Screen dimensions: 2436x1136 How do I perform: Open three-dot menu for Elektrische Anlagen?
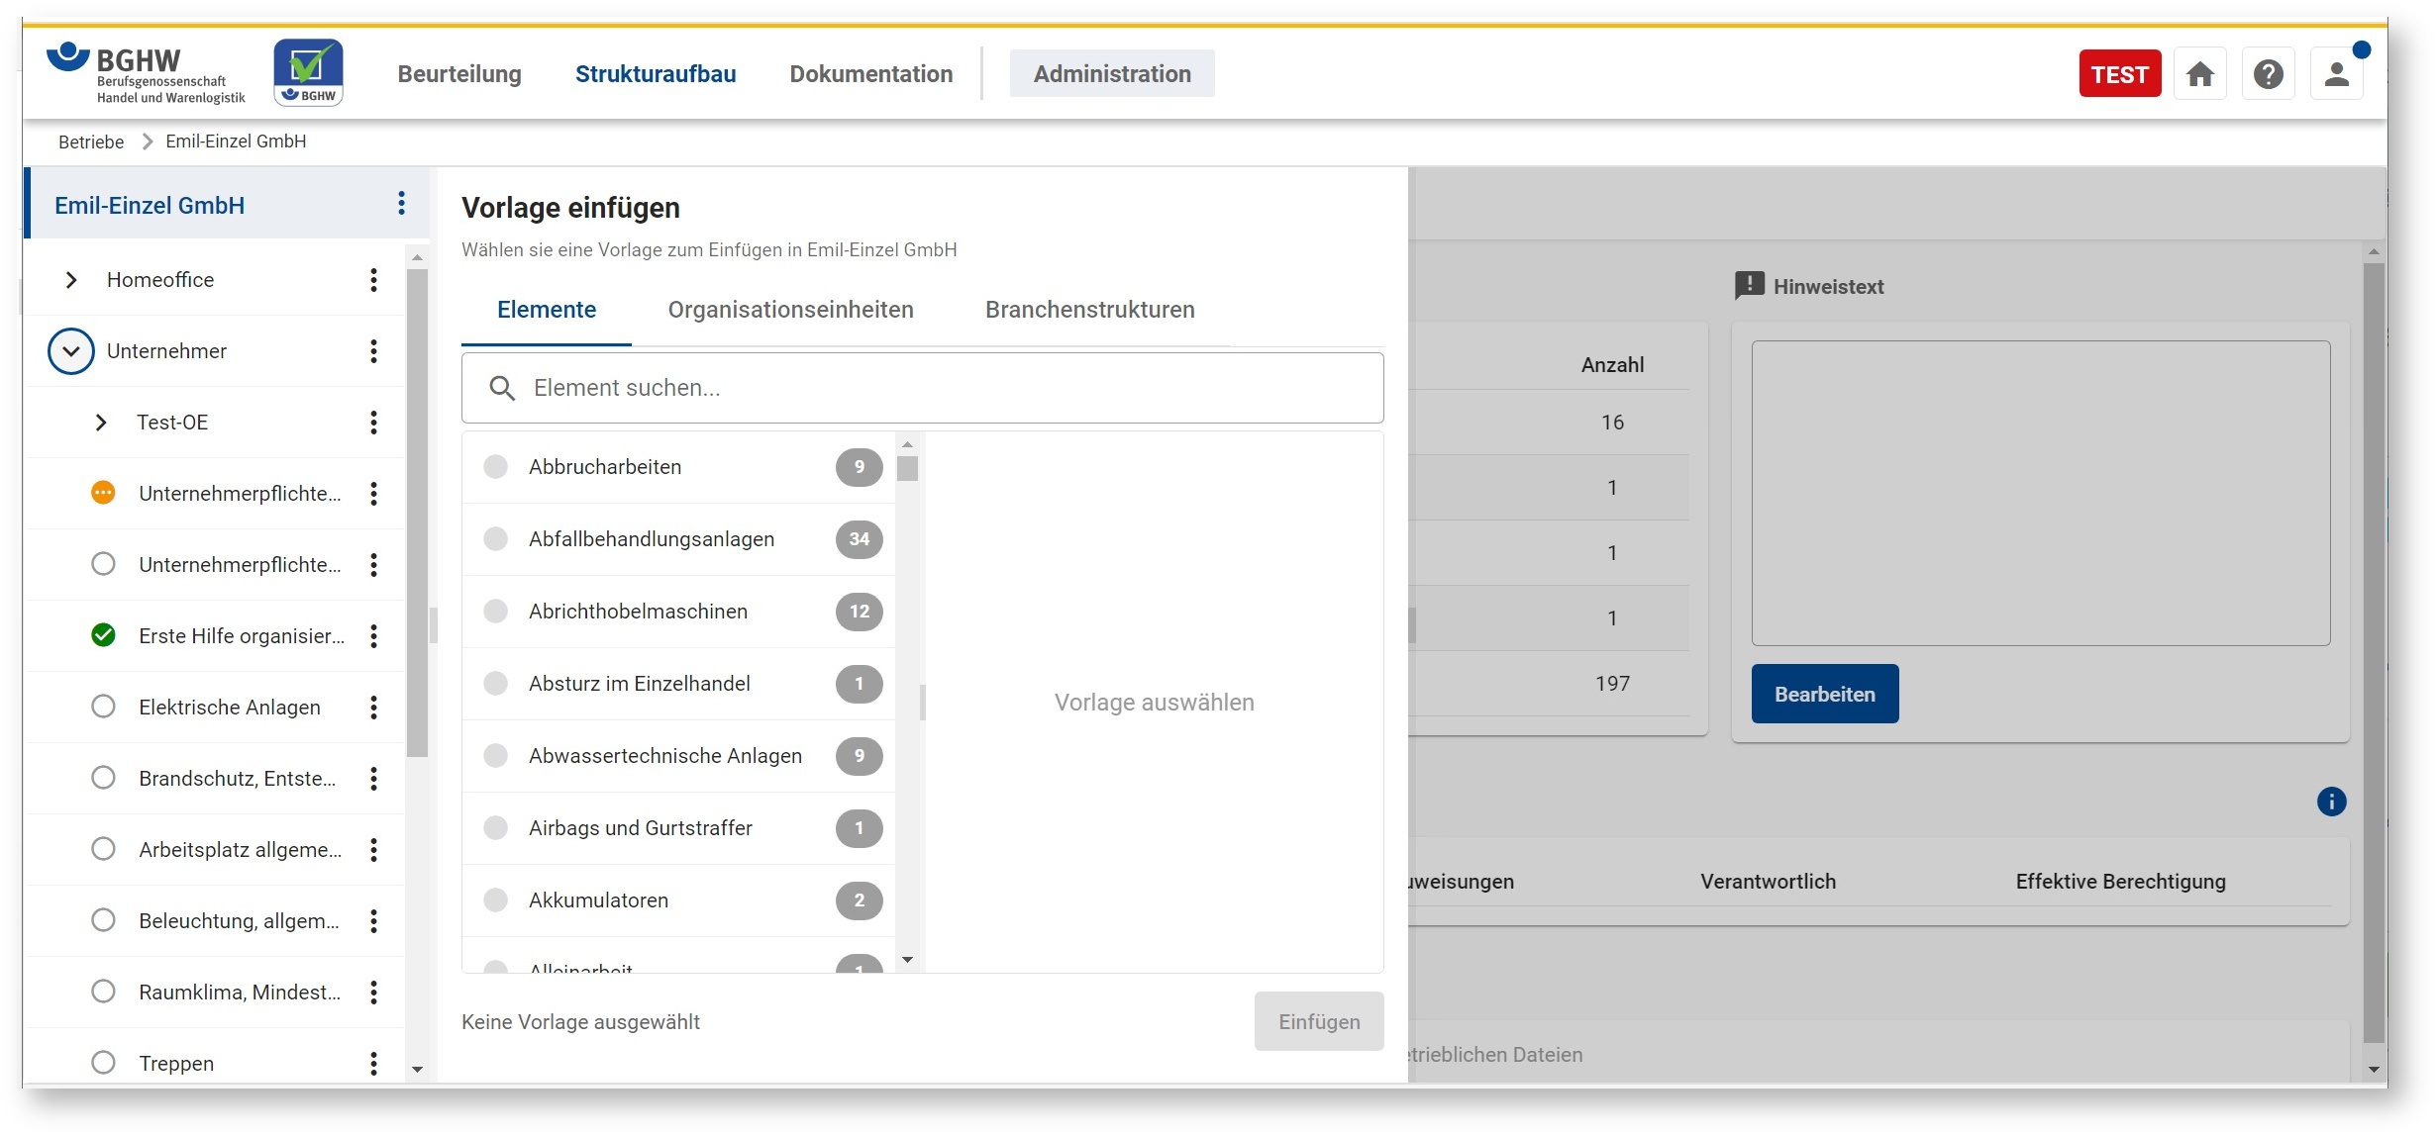pos(373,708)
